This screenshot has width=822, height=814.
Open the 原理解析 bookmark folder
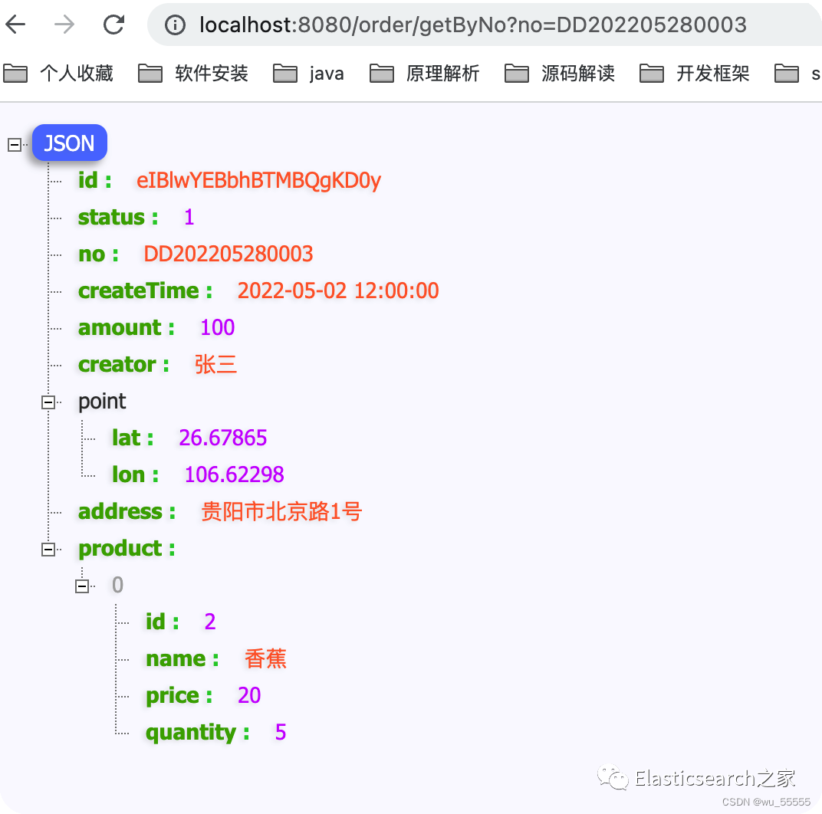coord(424,74)
